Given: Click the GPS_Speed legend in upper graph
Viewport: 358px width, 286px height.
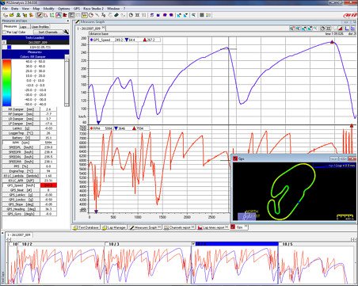Looking at the screenshot, I should [124, 40].
